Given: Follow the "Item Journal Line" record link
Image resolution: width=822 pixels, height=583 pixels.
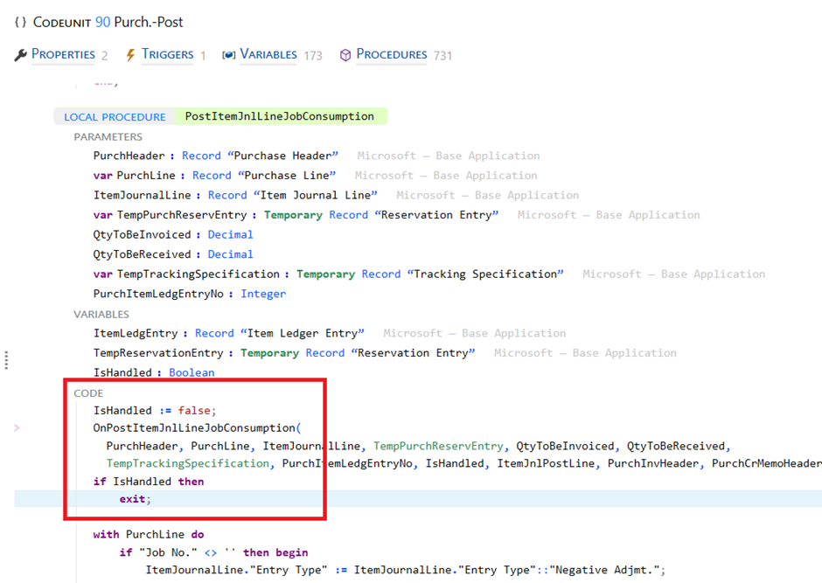Looking at the screenshot, I should [x=315, y=195].
